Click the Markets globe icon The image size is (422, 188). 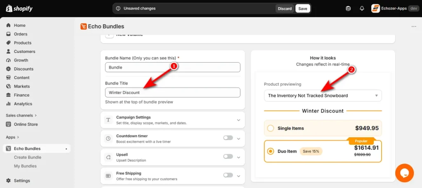click(x=9, y=86)
